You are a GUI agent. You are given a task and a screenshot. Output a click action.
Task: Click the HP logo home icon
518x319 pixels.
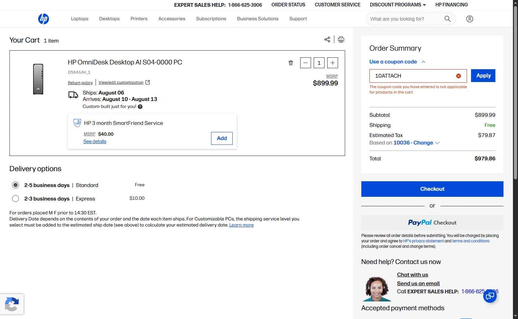(44, 19)
